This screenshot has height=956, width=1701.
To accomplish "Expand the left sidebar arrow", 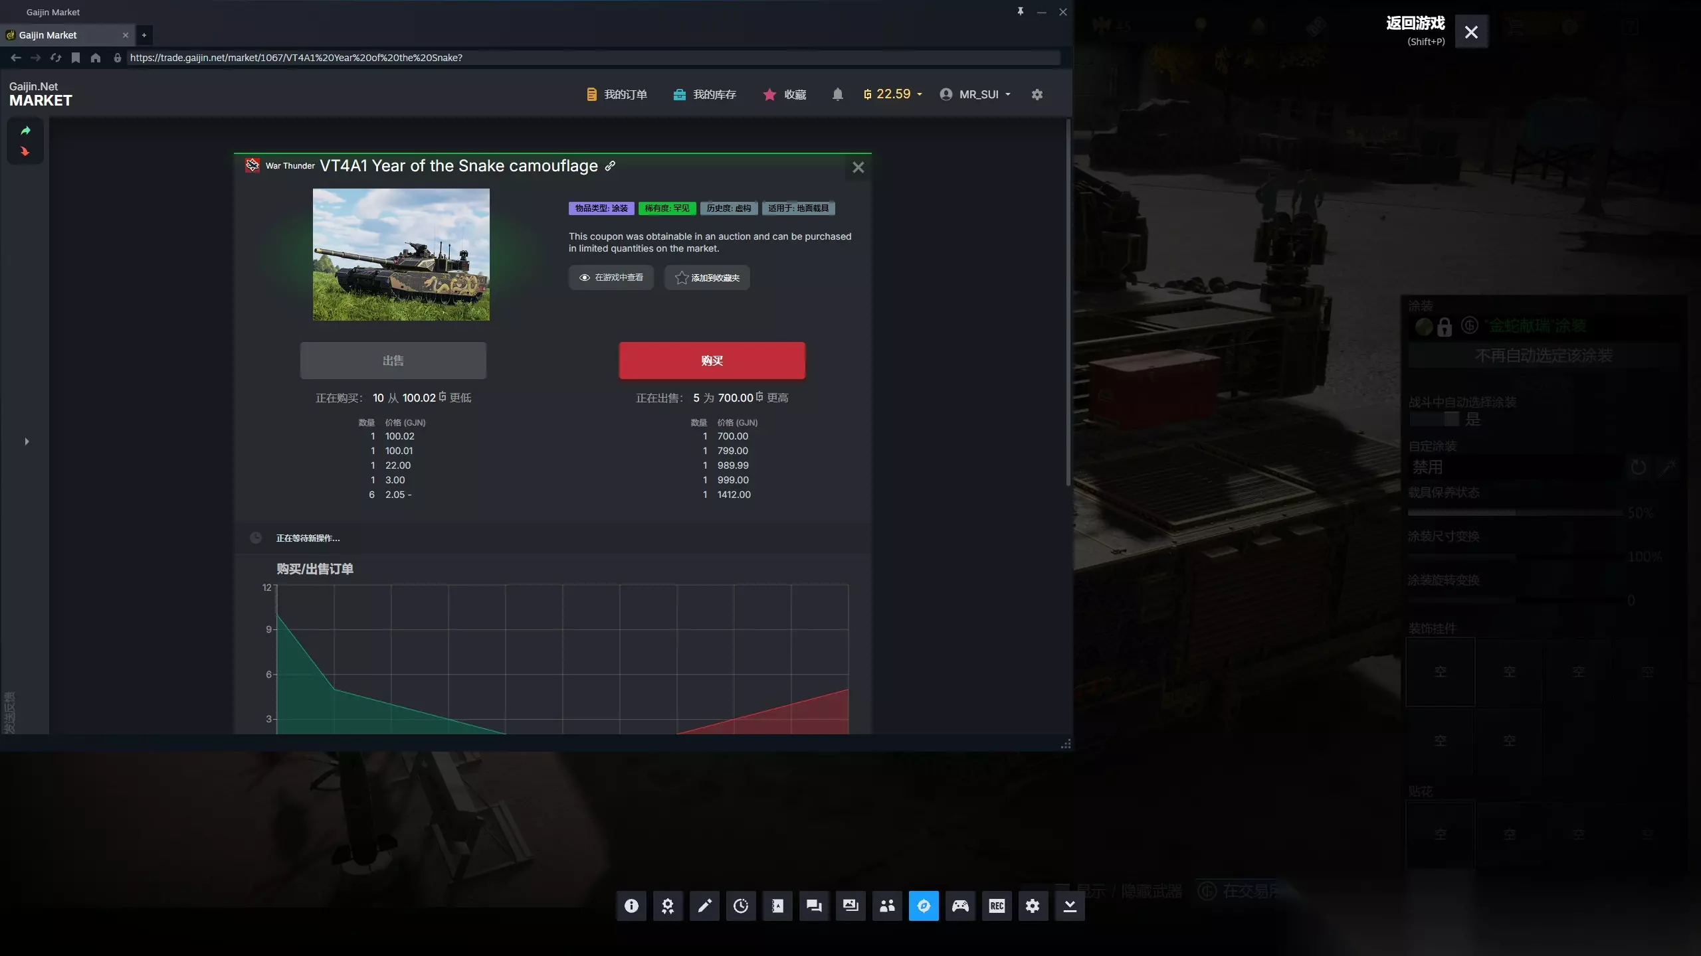I will [27, 441].
